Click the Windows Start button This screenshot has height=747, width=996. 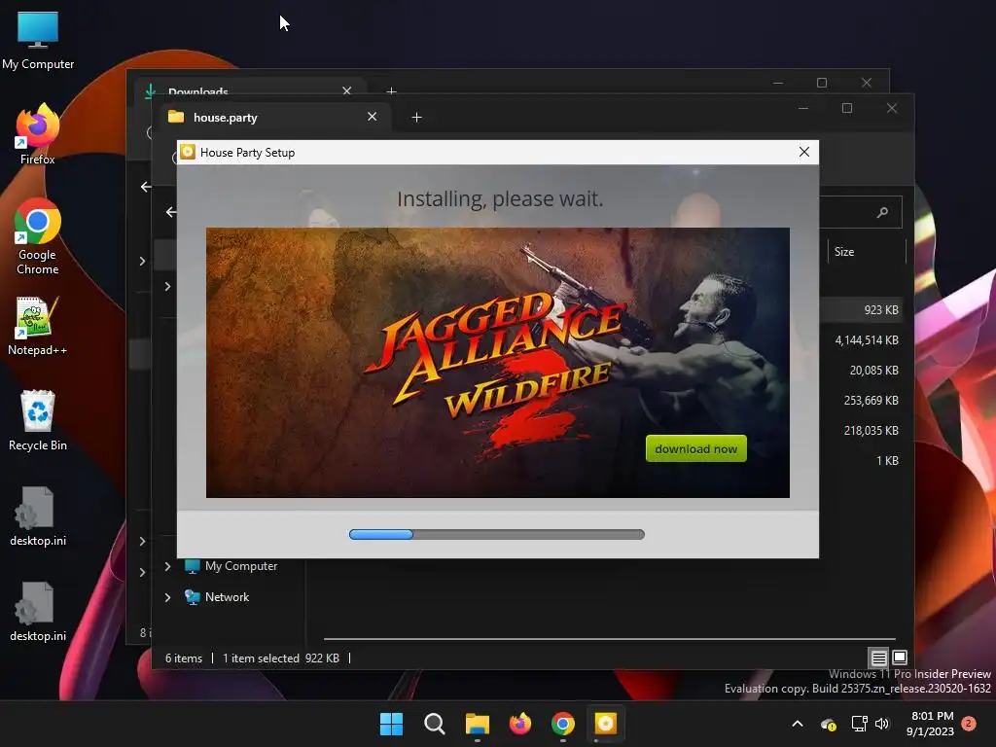tap(391, 724)
